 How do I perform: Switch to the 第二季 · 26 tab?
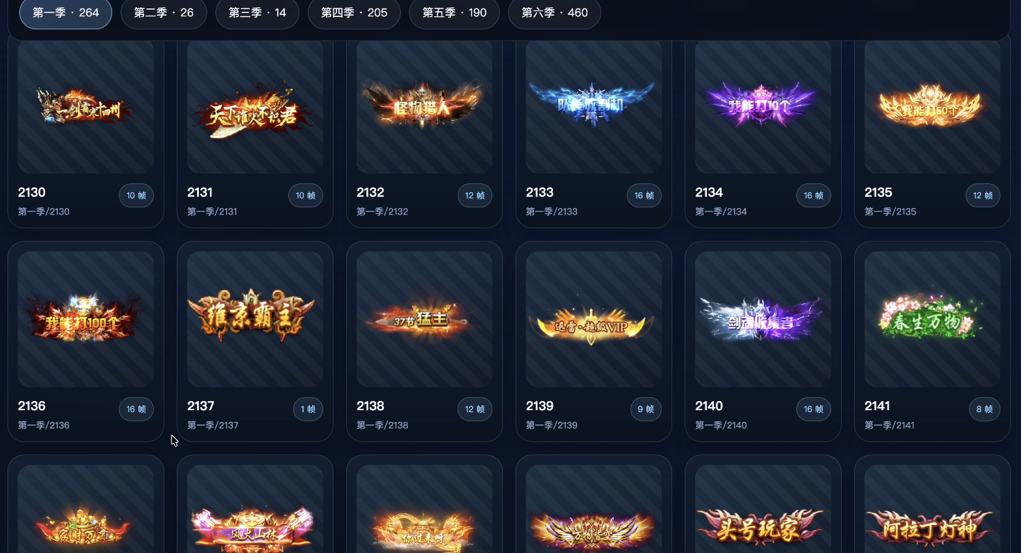click(x=164, y=12)
